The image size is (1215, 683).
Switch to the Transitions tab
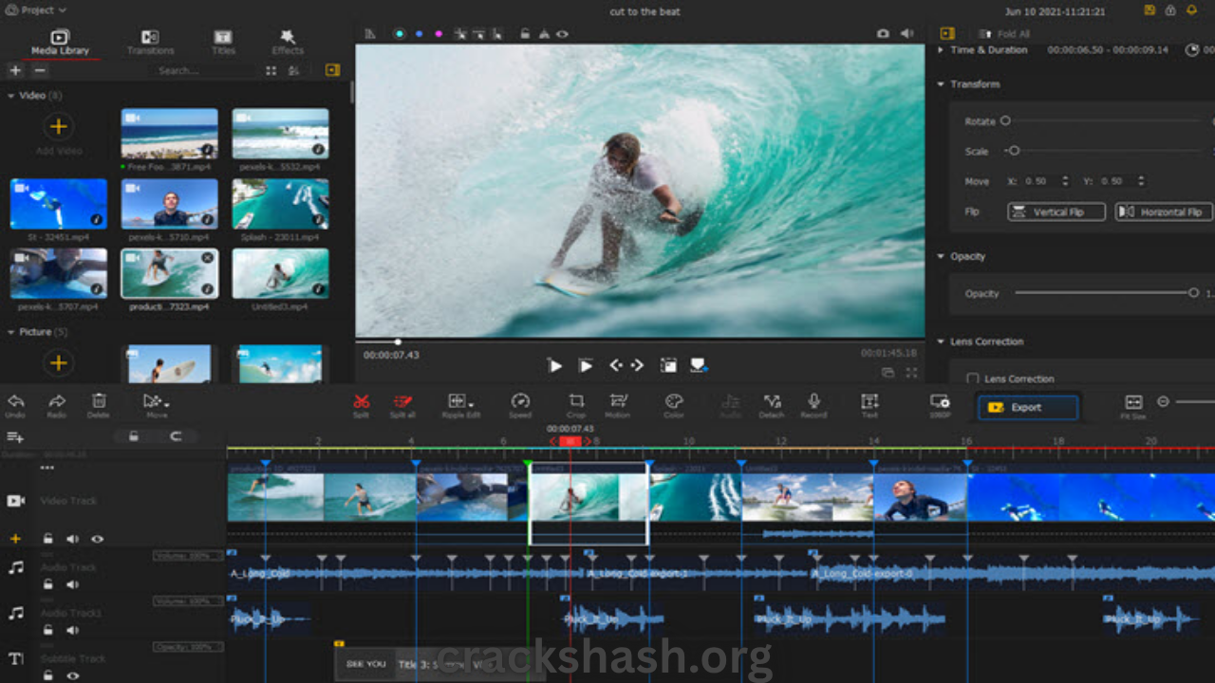pos(151,42)
